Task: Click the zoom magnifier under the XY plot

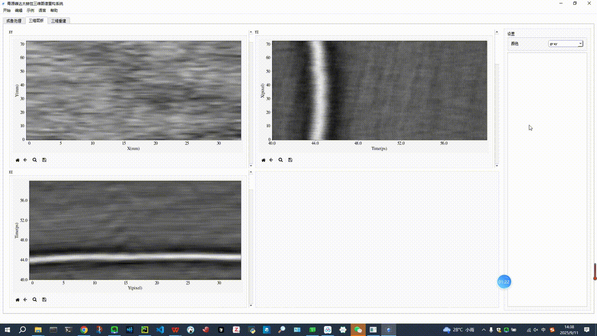Action: click(35, 160)
